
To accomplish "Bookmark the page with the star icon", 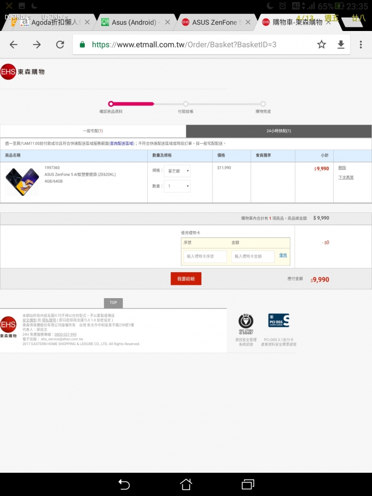I will (321, 44).
